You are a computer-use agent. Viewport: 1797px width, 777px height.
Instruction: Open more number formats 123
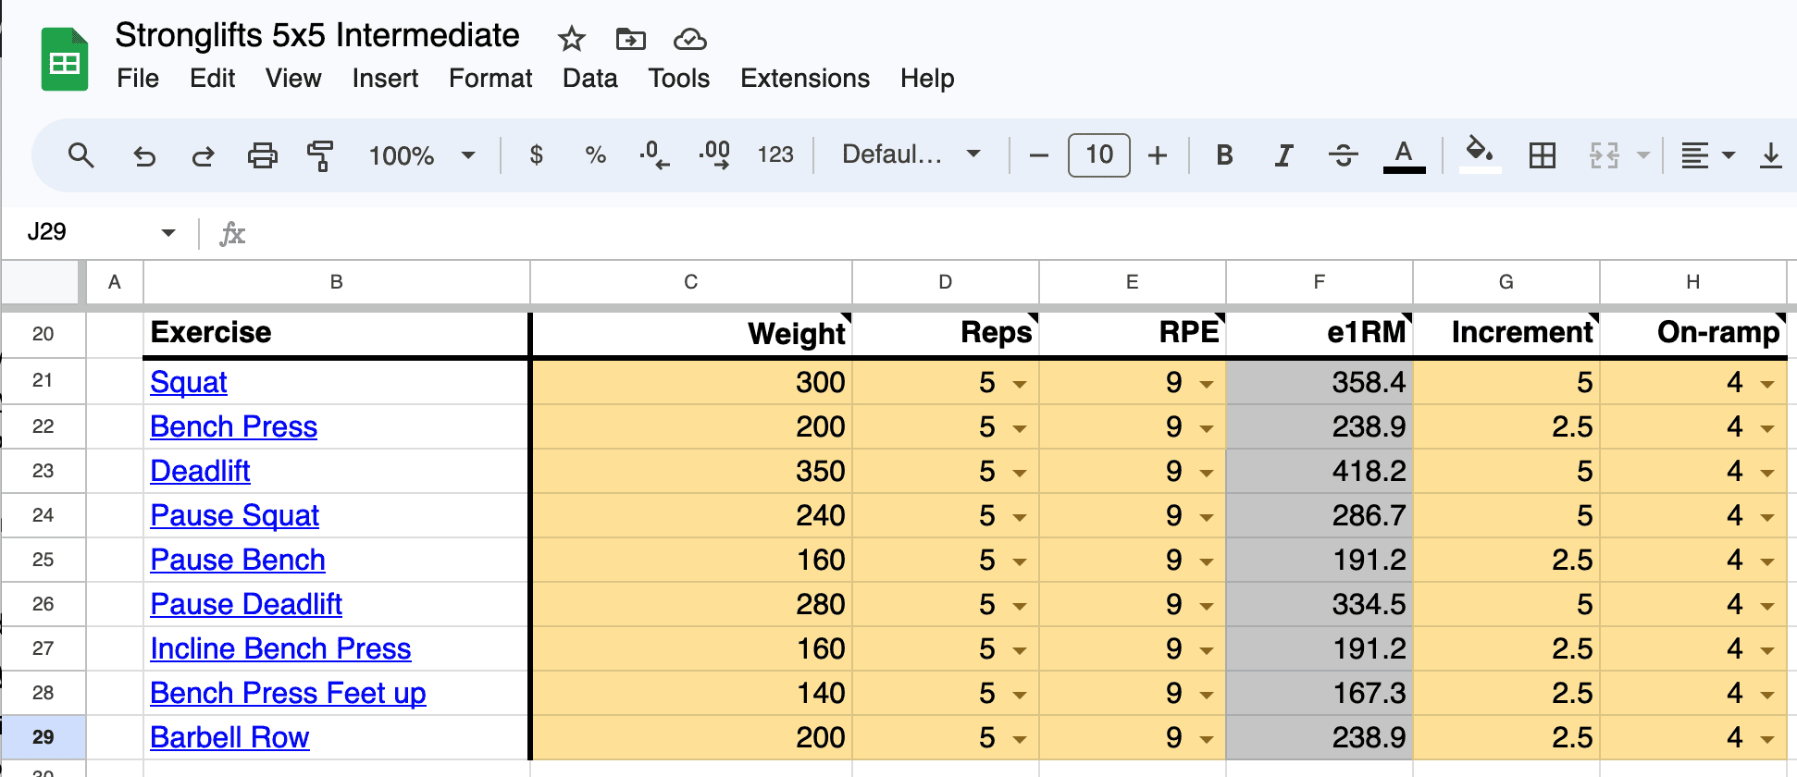click(775, 155)
